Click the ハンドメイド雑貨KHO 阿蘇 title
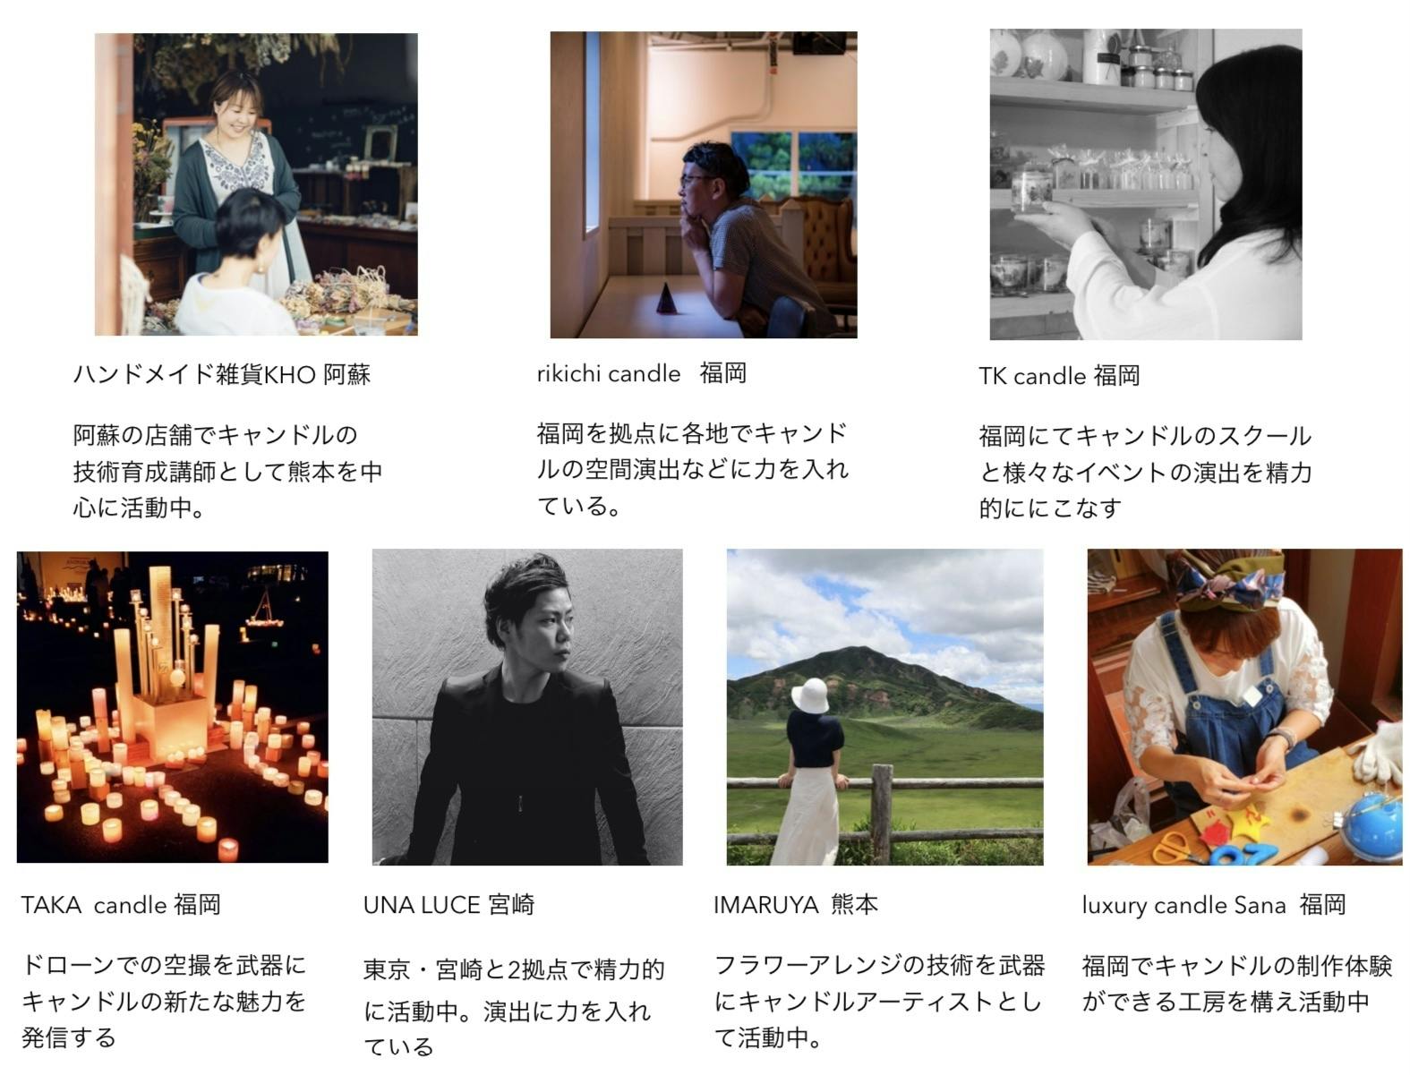Screen dimensions: 1410x1075 click(222, 374)
